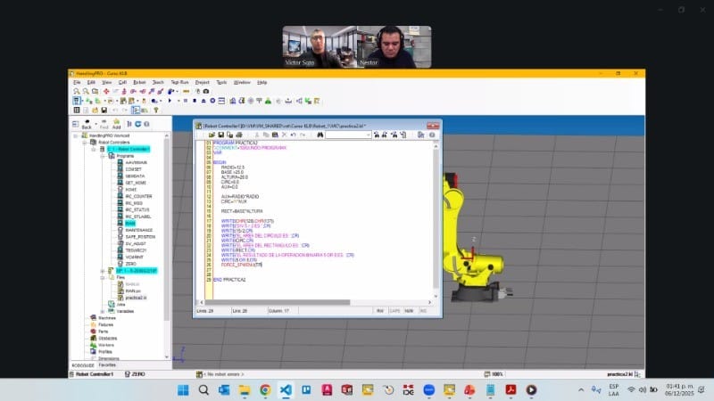Click the Zoom magnifier icon in the main toolbar
The image size is (714, 401).
click(76, 91)
